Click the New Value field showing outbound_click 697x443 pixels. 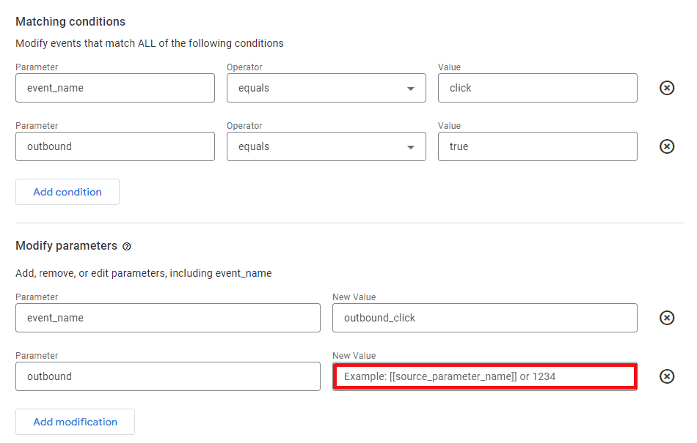[484, 317]
